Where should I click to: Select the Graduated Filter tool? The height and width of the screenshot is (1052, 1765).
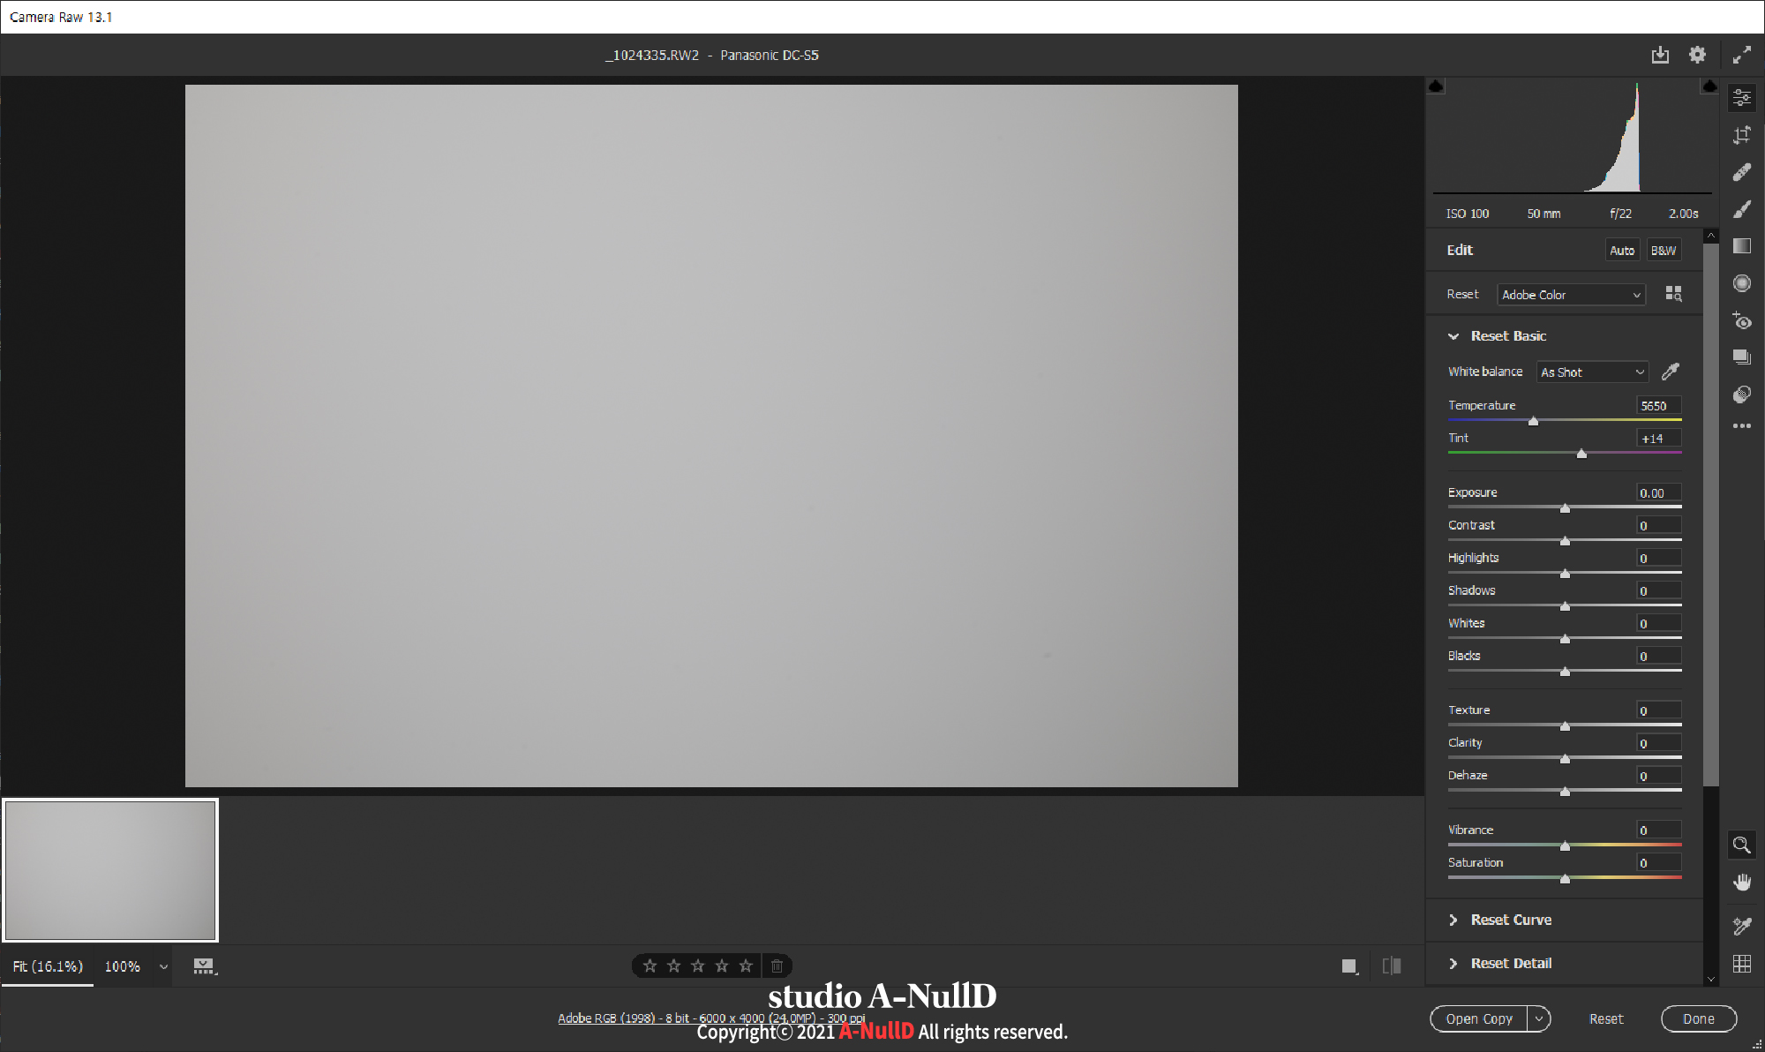(x=1741, y=246)
